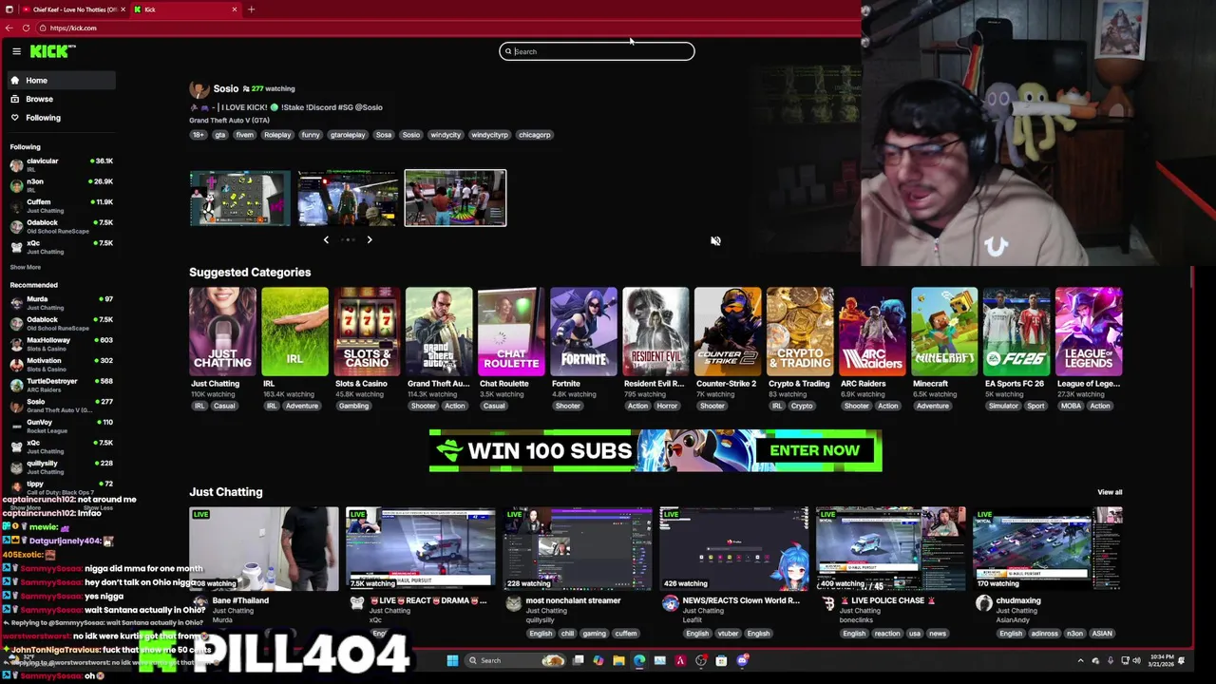Screen dimensions: 1216x684
Task: Show previous featured stream
Action: pyautogui.click(x=326, y=239)
